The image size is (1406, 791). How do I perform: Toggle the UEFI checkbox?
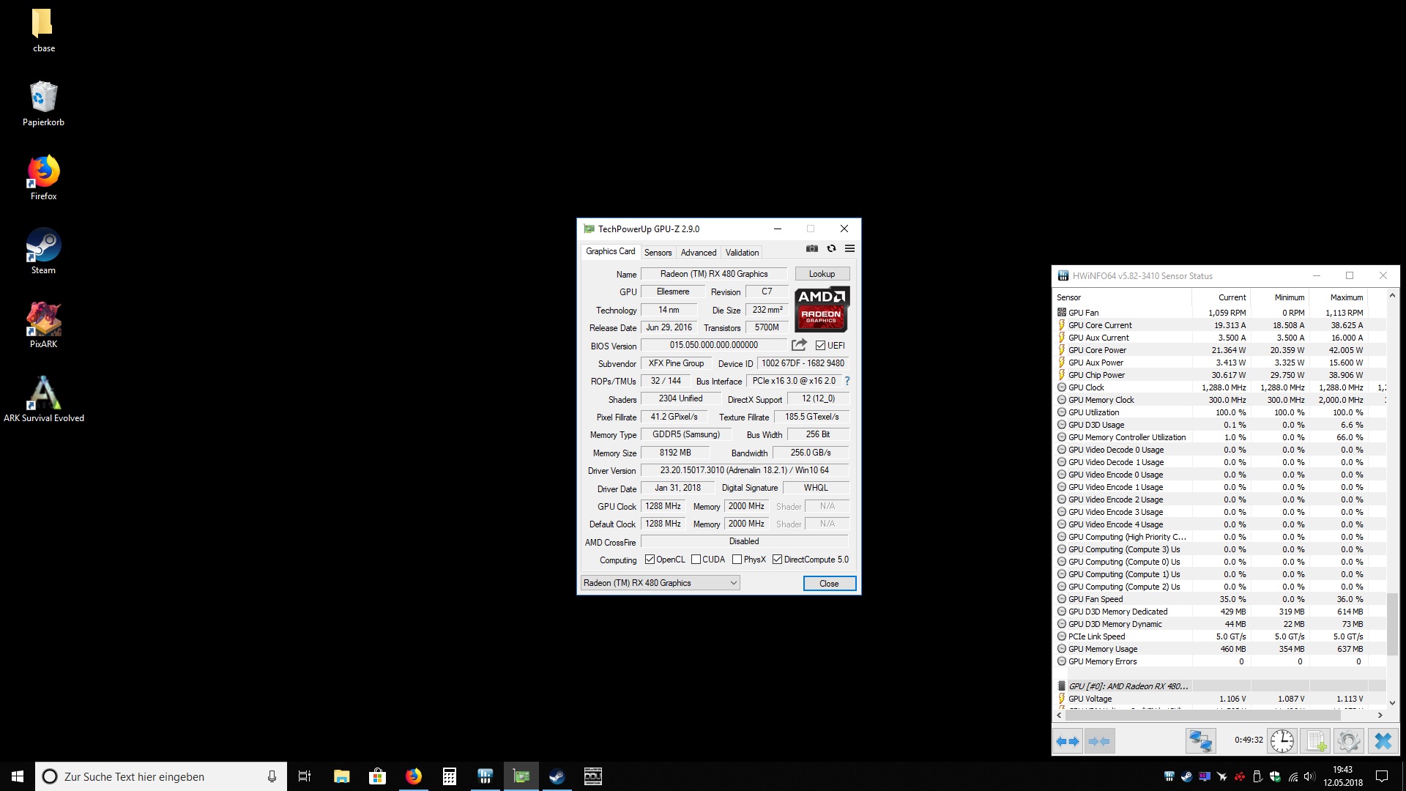tap(820, 346)
